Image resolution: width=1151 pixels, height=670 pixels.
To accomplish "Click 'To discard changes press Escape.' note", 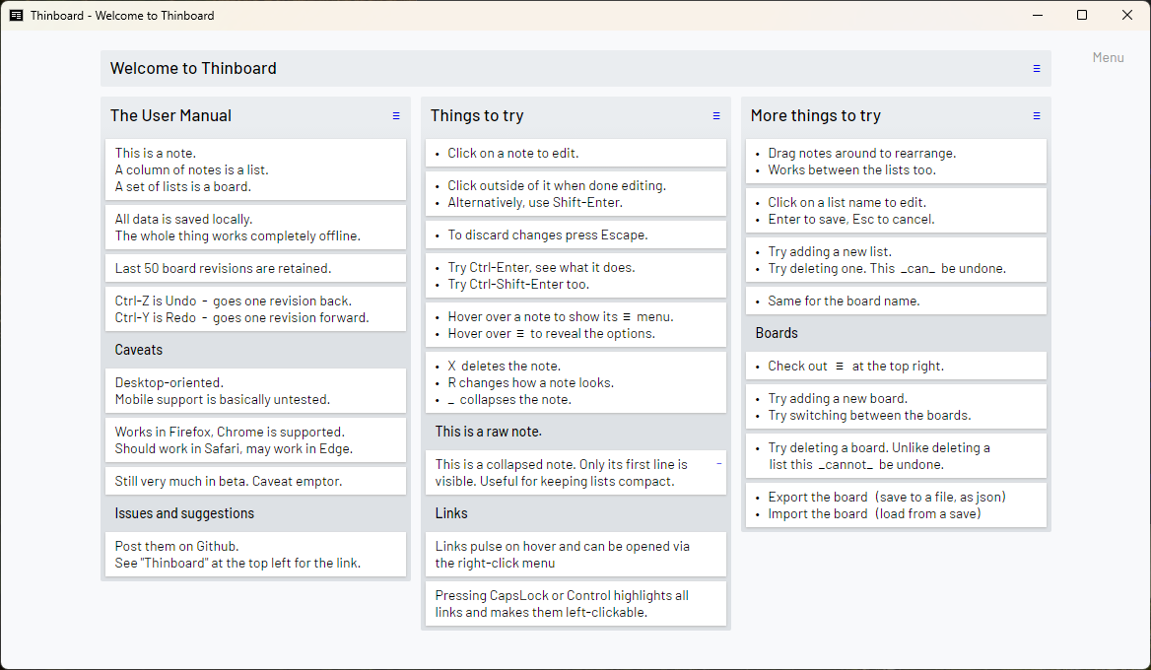I will tap(575, 234).
